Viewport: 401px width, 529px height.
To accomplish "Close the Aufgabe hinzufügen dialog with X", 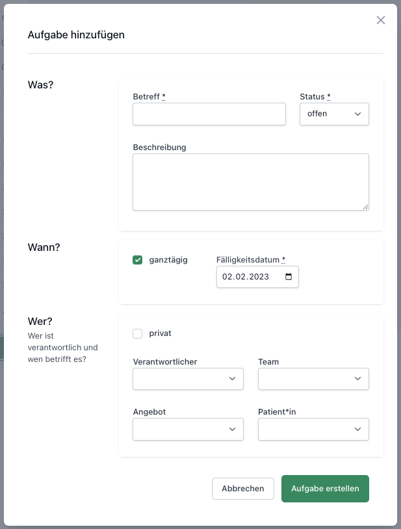I will pyautogui.click(x=381, y=20).
